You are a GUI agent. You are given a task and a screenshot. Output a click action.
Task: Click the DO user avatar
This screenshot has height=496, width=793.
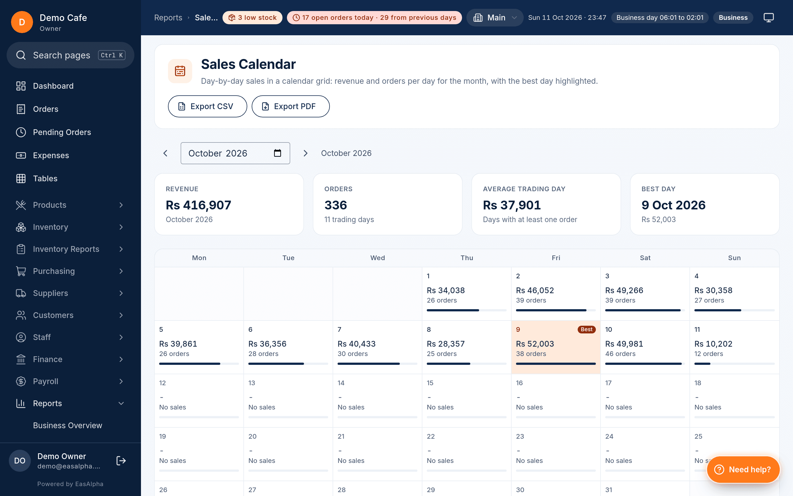pyautogui.click(x=20, y=460)
